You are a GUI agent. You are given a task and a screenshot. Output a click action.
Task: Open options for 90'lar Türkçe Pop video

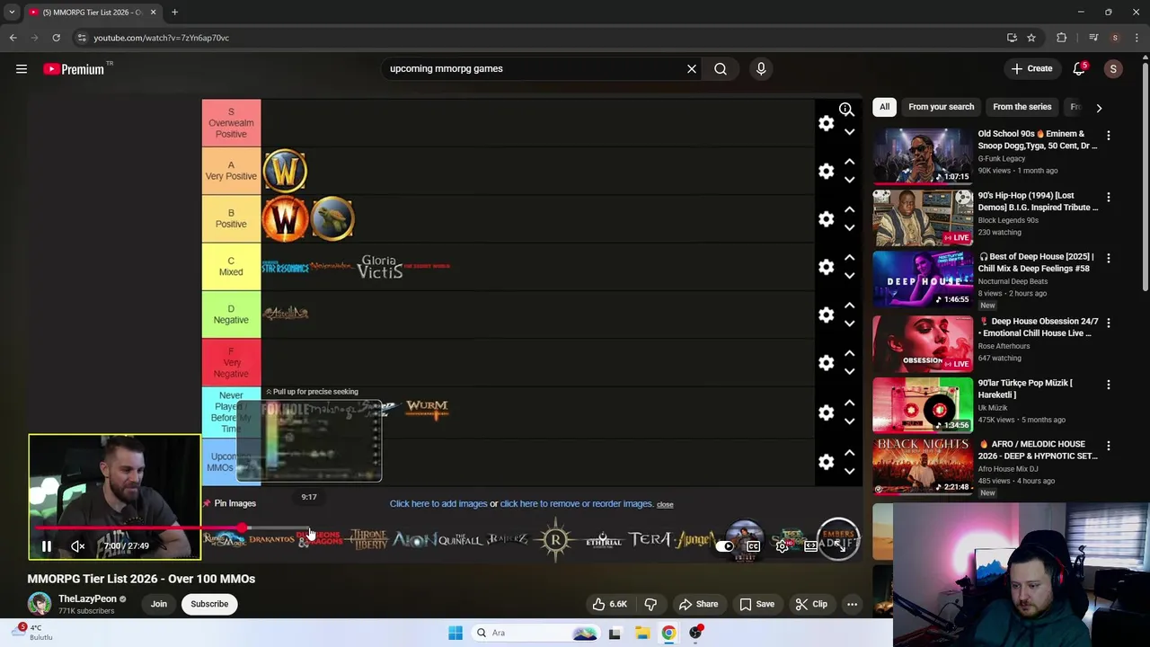click(1108, 384)
